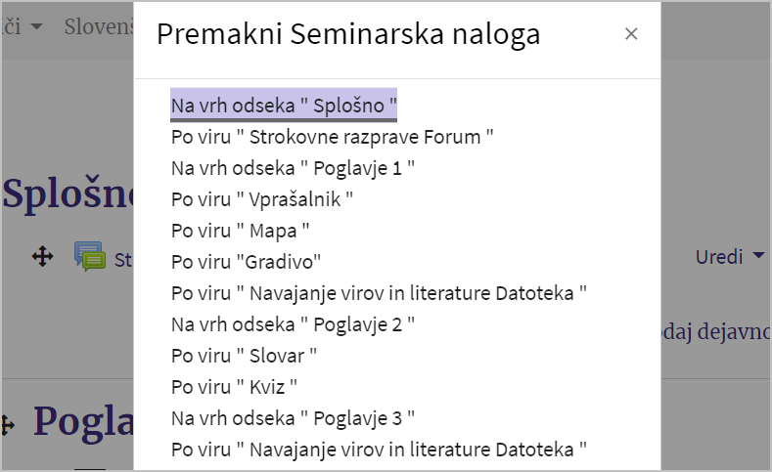Select Na vrh odseka "Poglavje 3"

(x=293, y=418)
